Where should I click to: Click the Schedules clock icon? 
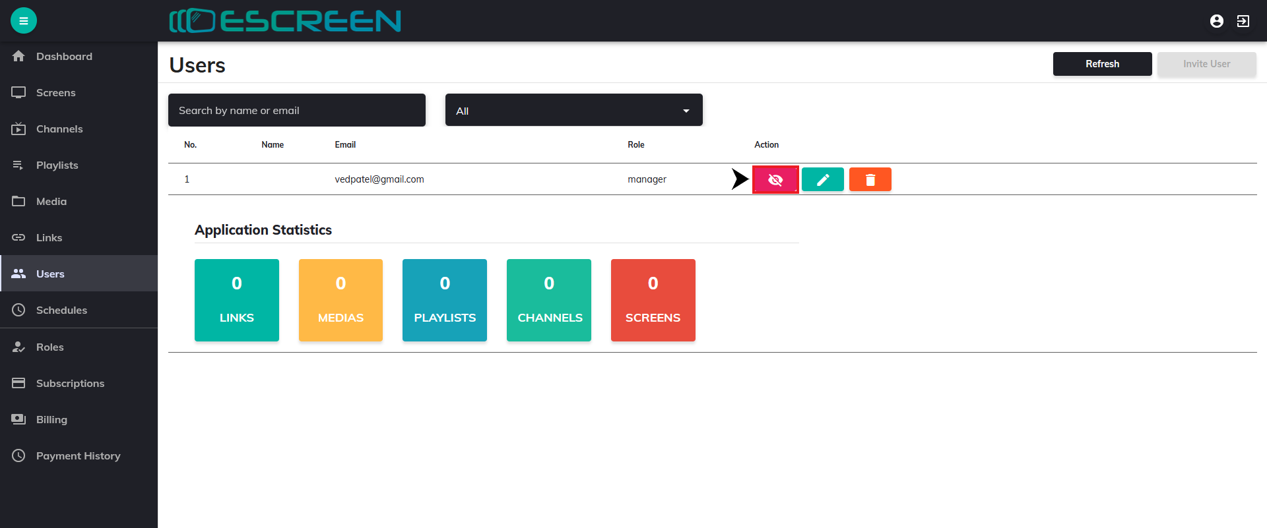18,310
